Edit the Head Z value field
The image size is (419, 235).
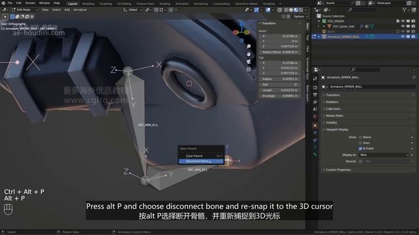[x=279, y=46]
